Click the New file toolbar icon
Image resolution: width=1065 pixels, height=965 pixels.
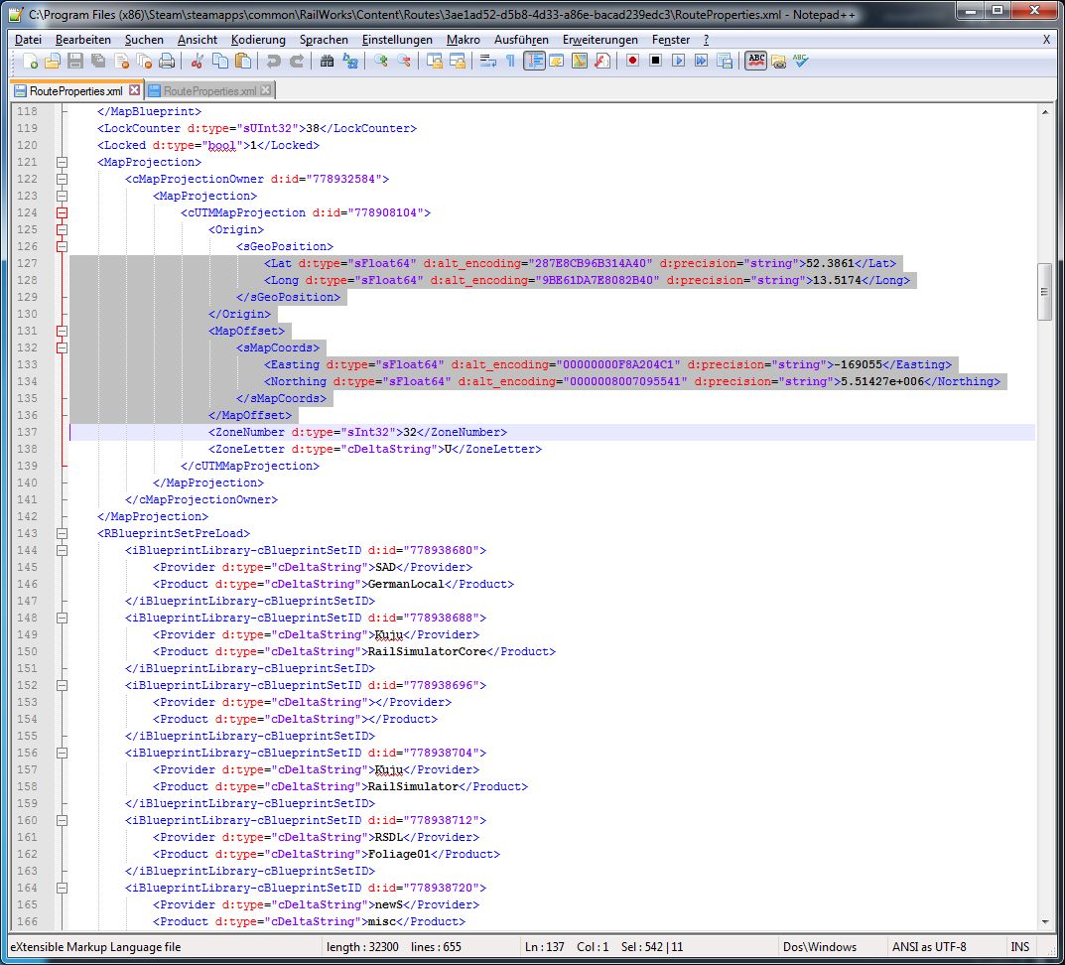[31, 62]
